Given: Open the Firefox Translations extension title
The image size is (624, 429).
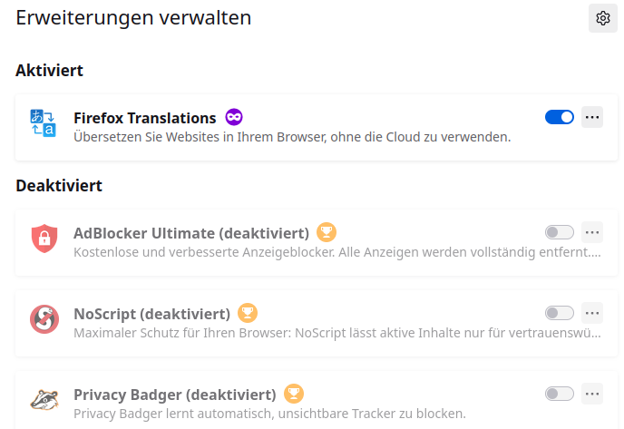Looking at the screenshot, I should pos(144,118).
